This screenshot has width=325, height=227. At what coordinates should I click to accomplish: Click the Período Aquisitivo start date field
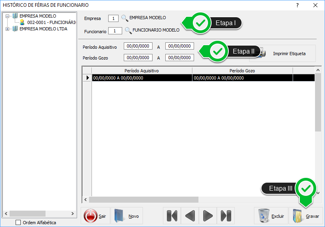click(x=138, y=46)
